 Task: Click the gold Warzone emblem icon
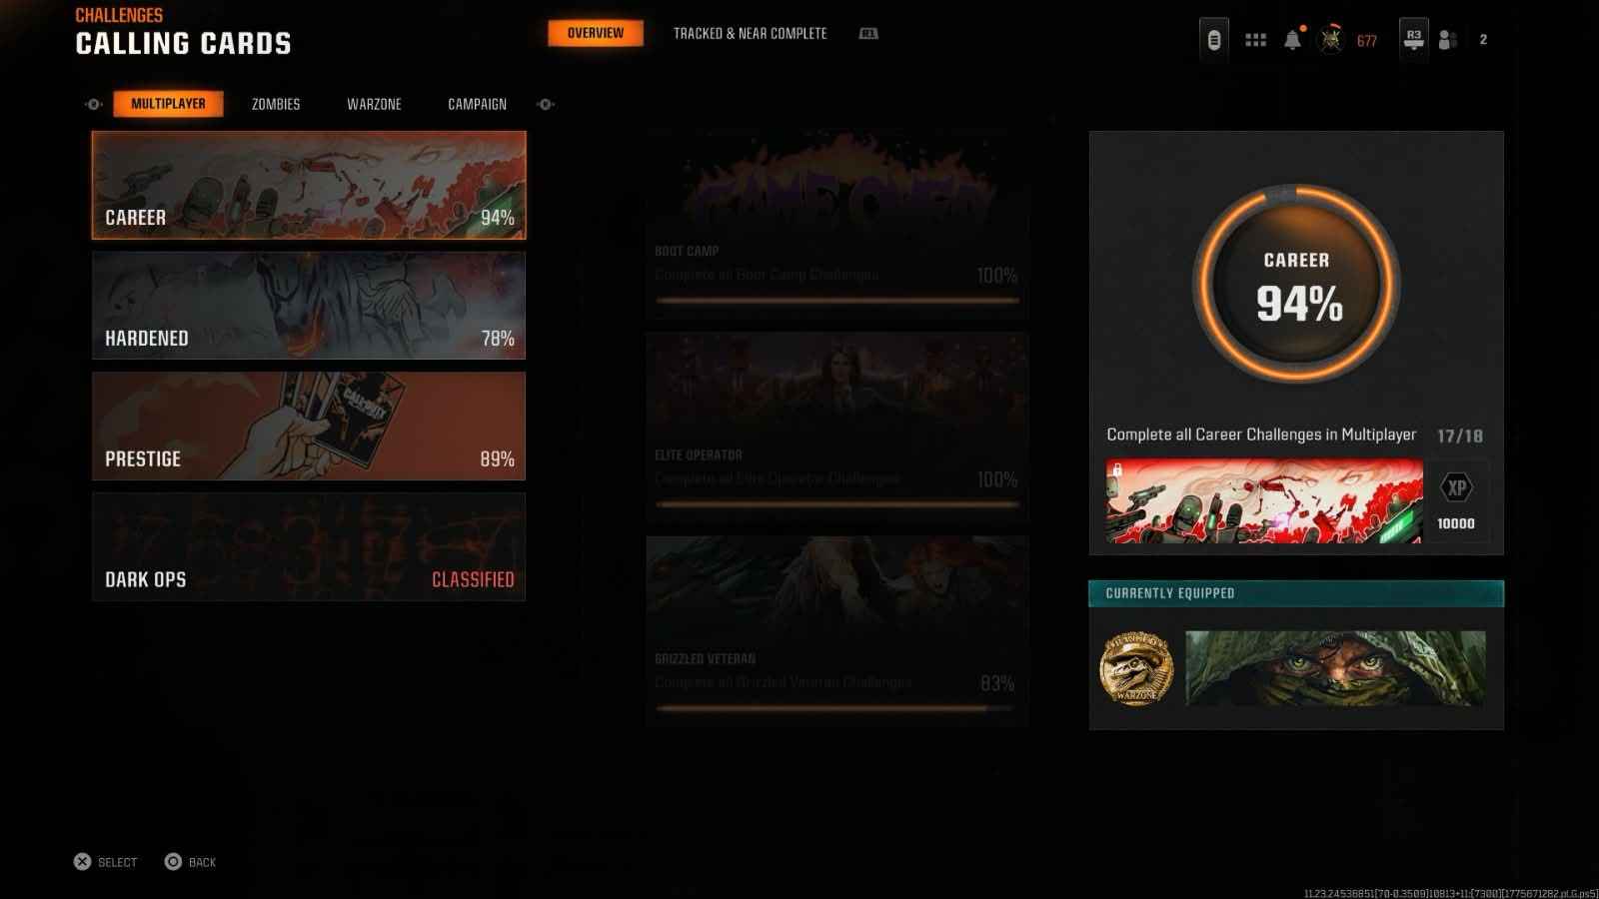click(x=1136, y=668)
